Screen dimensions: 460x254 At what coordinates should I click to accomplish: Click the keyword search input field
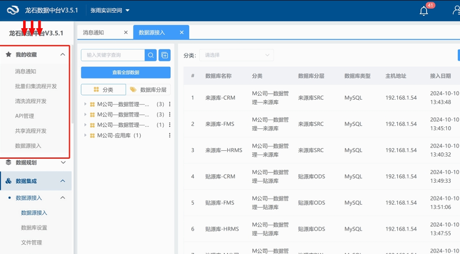[x=113, y=55]
